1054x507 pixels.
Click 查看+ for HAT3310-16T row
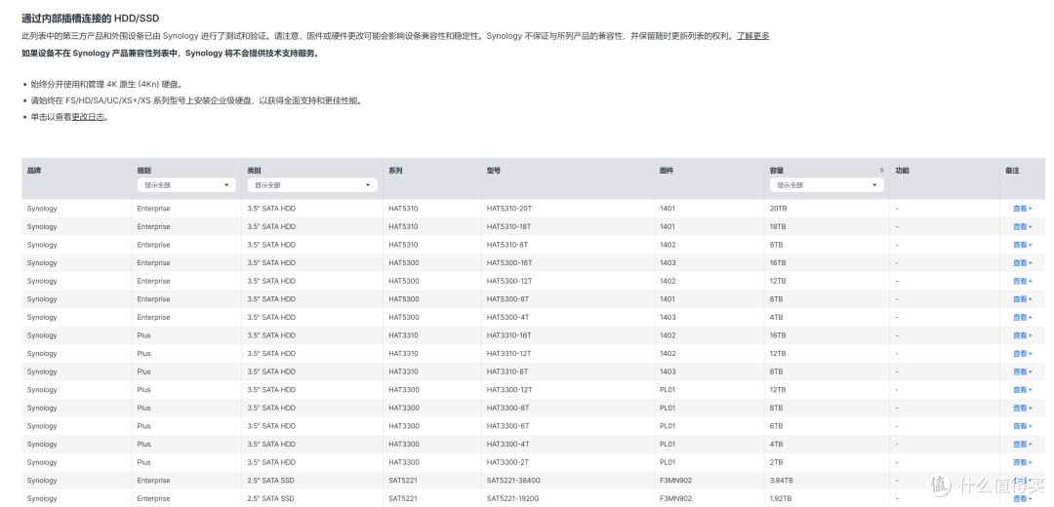(x=1023, y=335)
